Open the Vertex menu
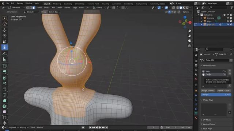Viewport: 234px width, 131px height. [67, 8]
